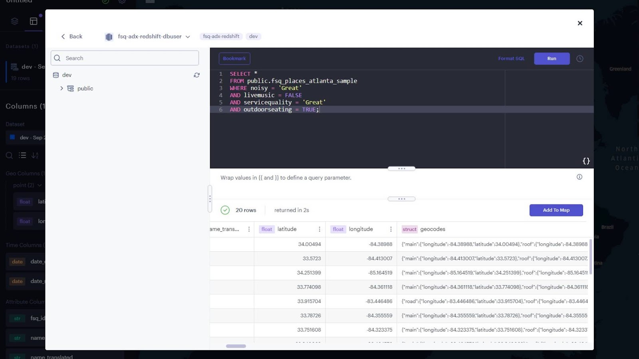Click the dev tag chip
Viewport: 639px width, 359px height.
(x=253, y=36)
